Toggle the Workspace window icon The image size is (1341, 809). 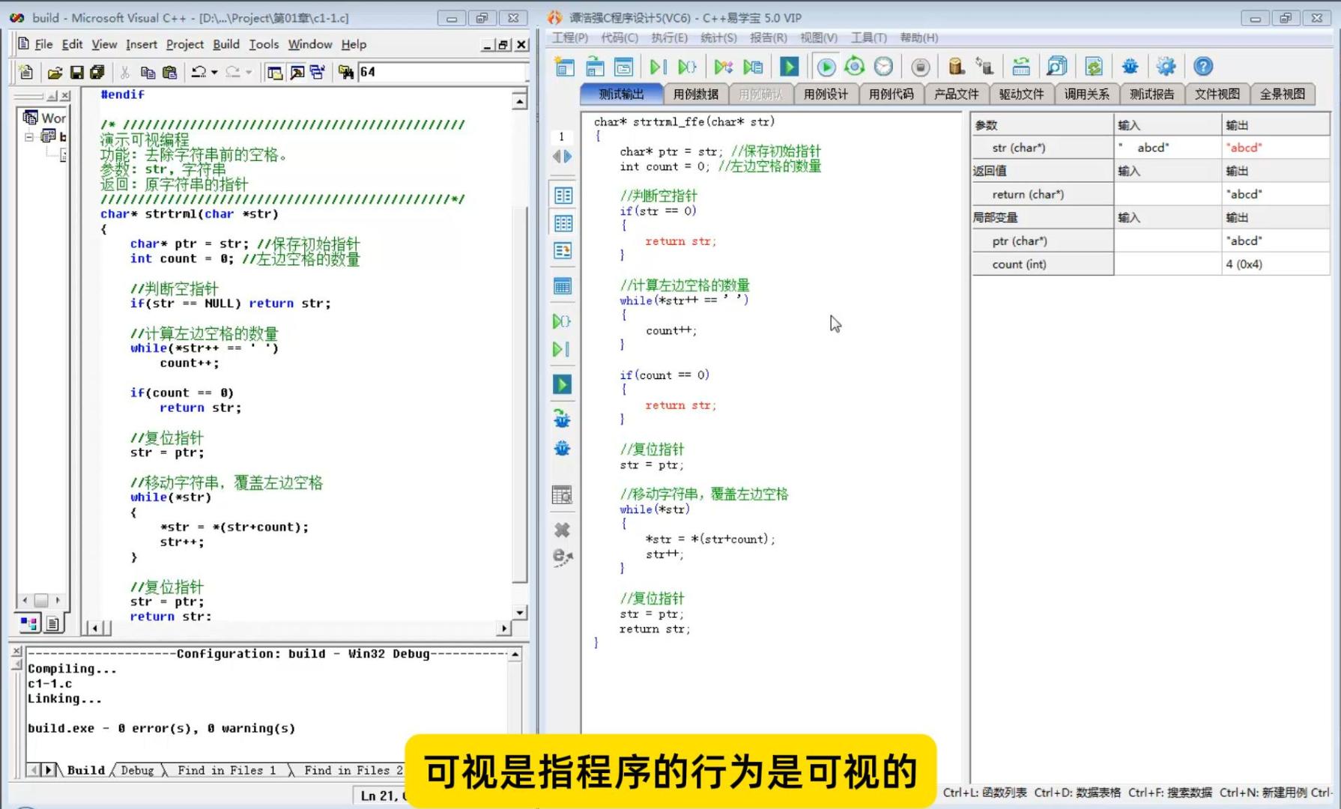point(275,72)
